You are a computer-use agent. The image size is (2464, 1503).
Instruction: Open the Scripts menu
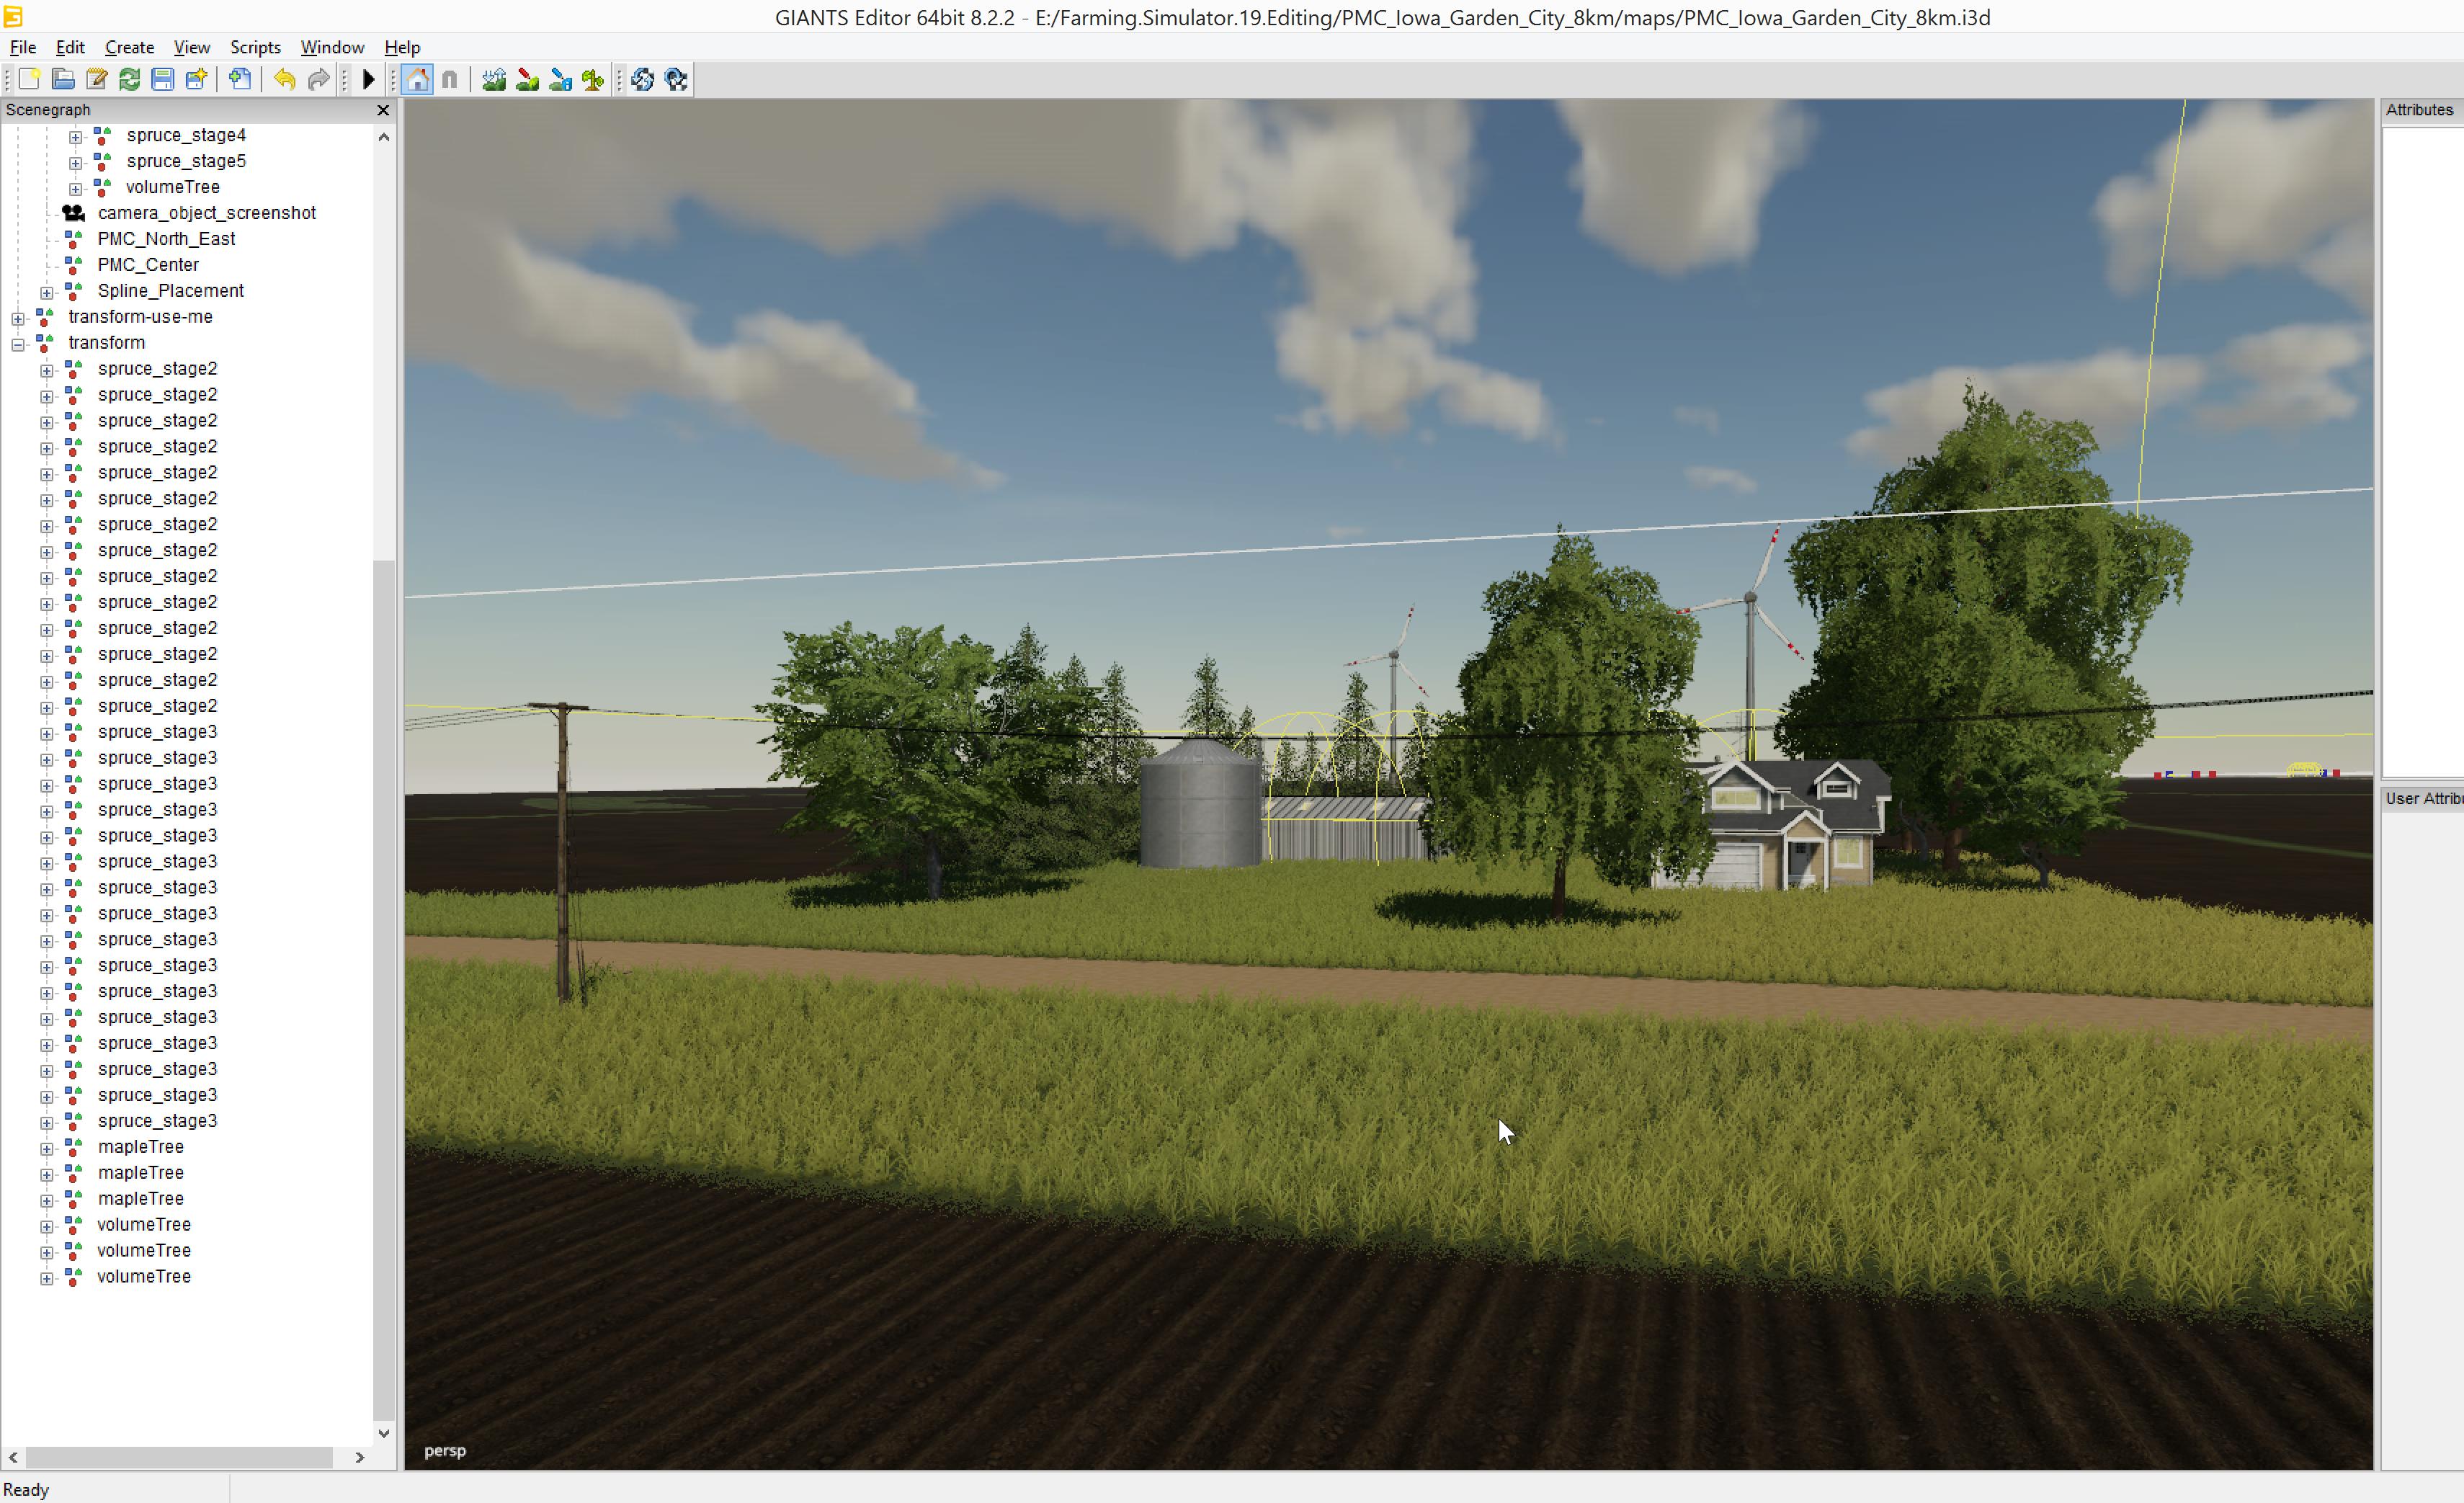(x=256, y=47)
